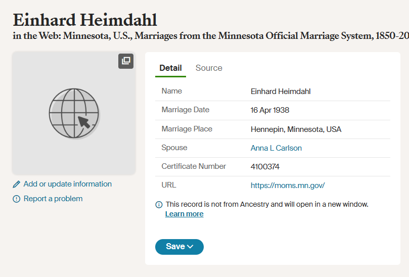Open the image viewer icon on thumbnail
The height and width of the screenshot is (277, 409).
click(x=126, y=61)
